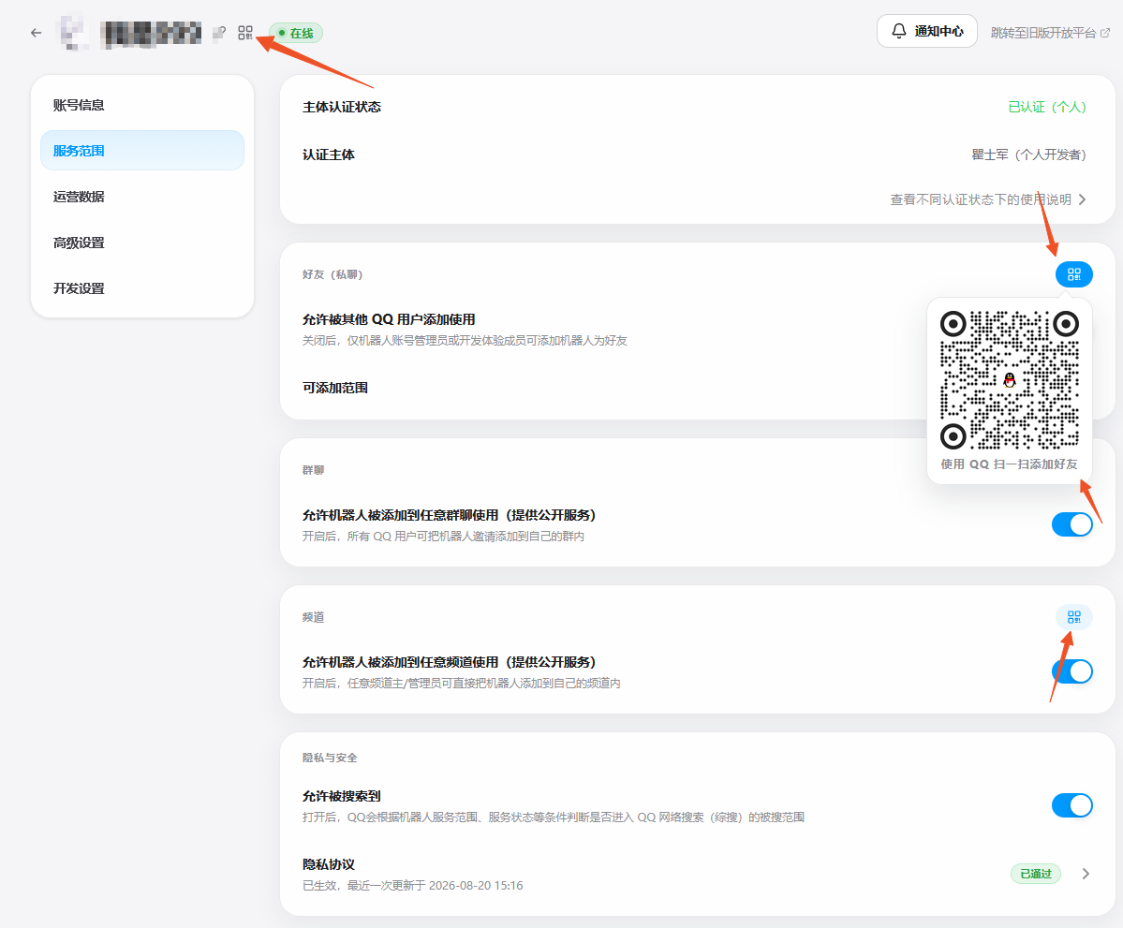Screen dimensions: 1123x928
Task: Click 好友（私聊） section label
Action: click(x=332, y=275)
